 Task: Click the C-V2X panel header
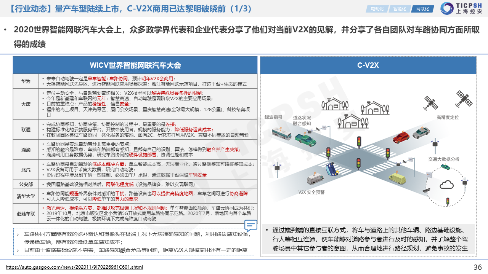tap(368, 65)
